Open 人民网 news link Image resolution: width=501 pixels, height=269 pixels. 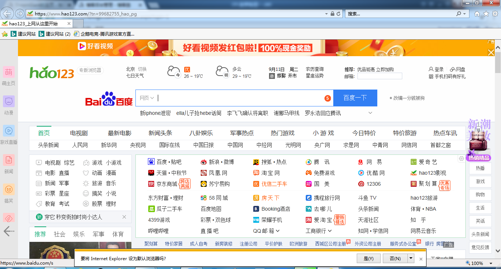click(x=80, y=145)
